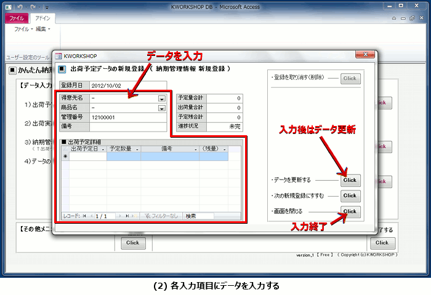Click the Click button for データを更新する

tap(350, 181)
